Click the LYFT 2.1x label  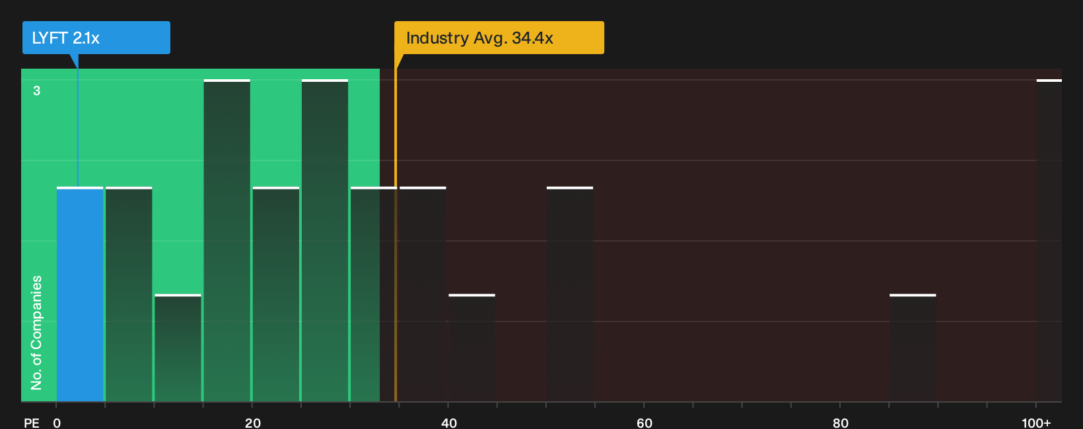(x=96, y=38)
